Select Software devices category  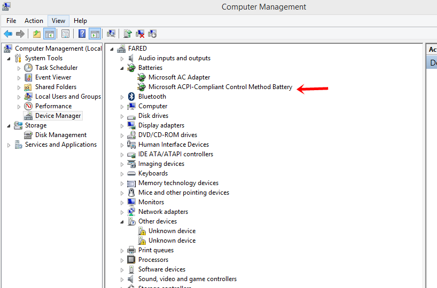(x=162, y=269)
